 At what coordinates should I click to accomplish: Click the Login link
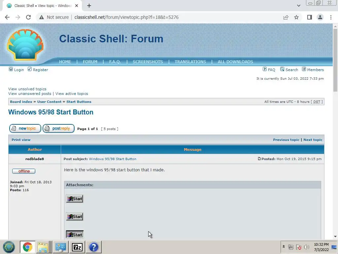[x=19, y=70]
